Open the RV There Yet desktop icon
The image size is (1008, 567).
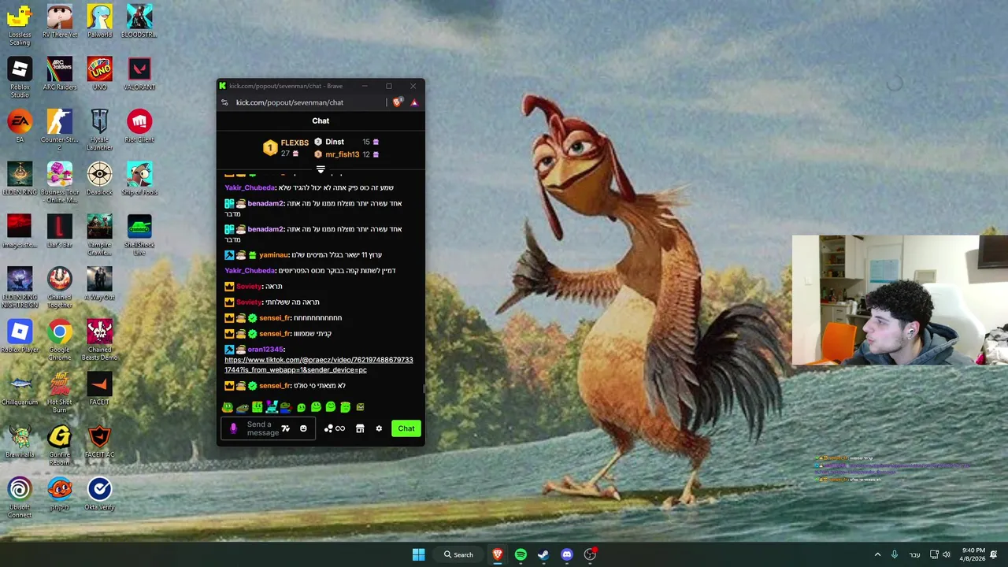point(60,21)
